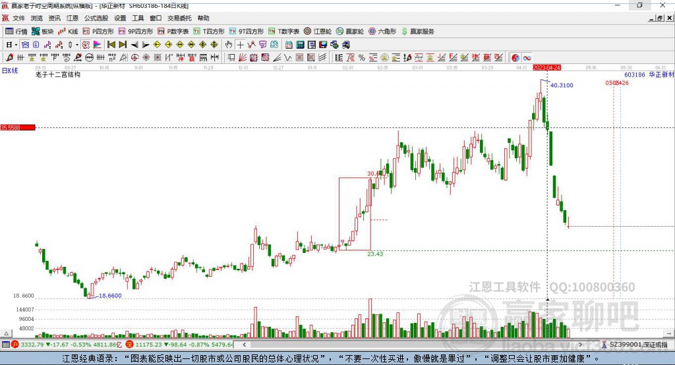Screen dimensions: 675x365
Task: Click the 23.43 box price label
Action: (x=375, y=254)
